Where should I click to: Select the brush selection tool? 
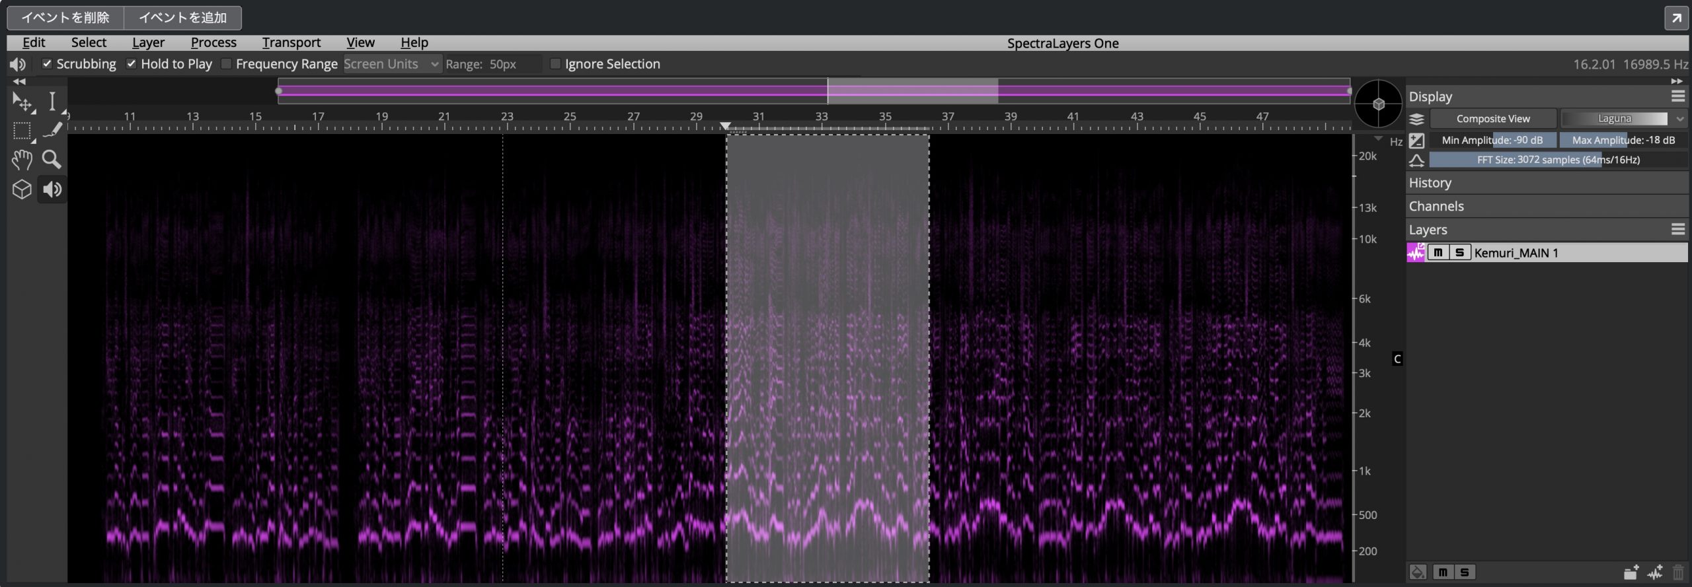[52, 131]
